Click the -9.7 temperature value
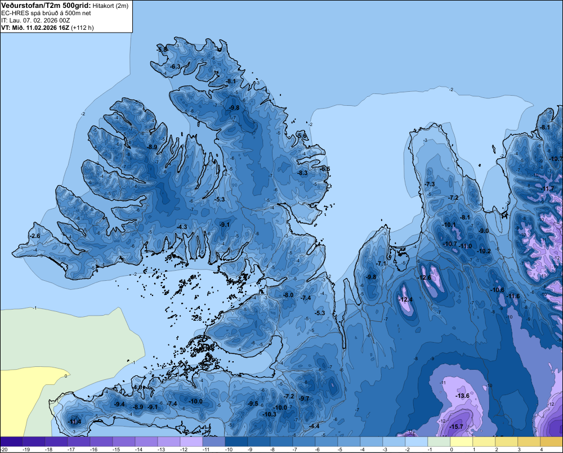Image resolution: width=563 pixels, height=453 pixels. click(304, 398)
